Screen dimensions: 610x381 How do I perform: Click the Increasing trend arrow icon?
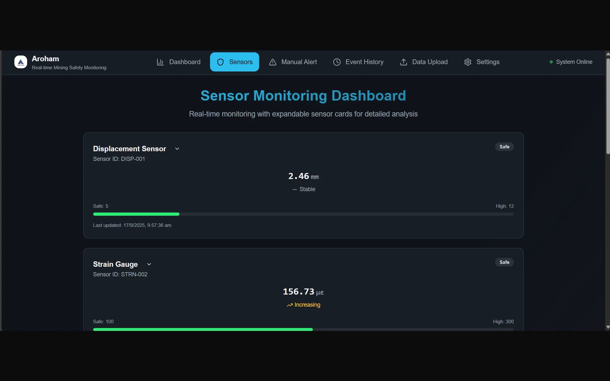point(290,305)
